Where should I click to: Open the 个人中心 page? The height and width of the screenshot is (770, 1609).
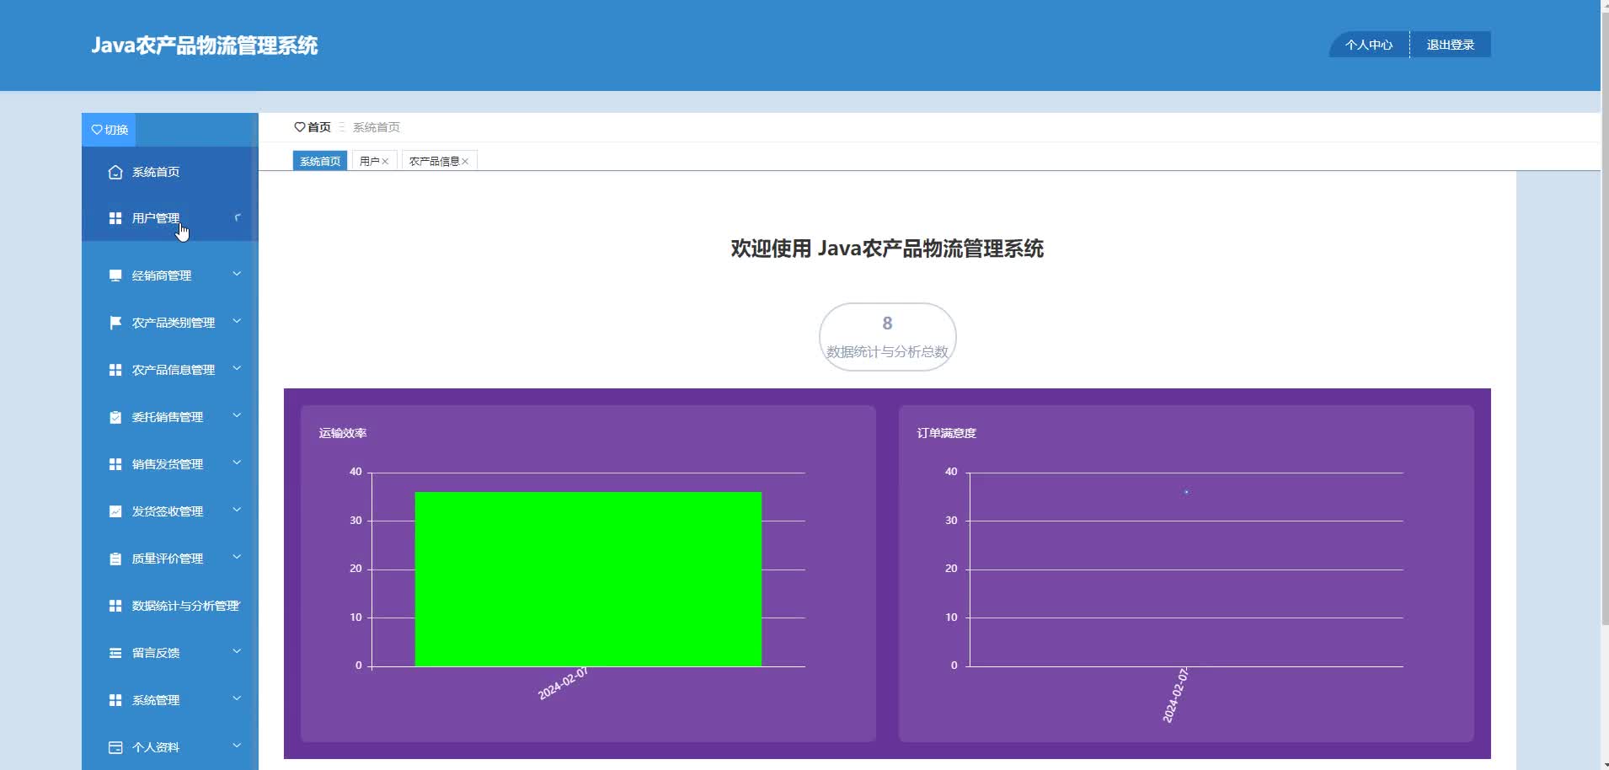click(x=1369, y=45)
